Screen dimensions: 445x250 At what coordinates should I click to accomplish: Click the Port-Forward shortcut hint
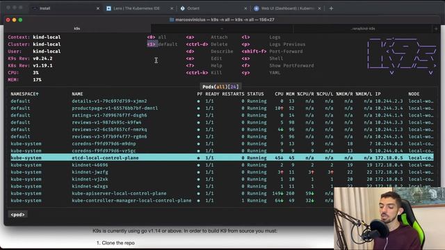[272, 51]
